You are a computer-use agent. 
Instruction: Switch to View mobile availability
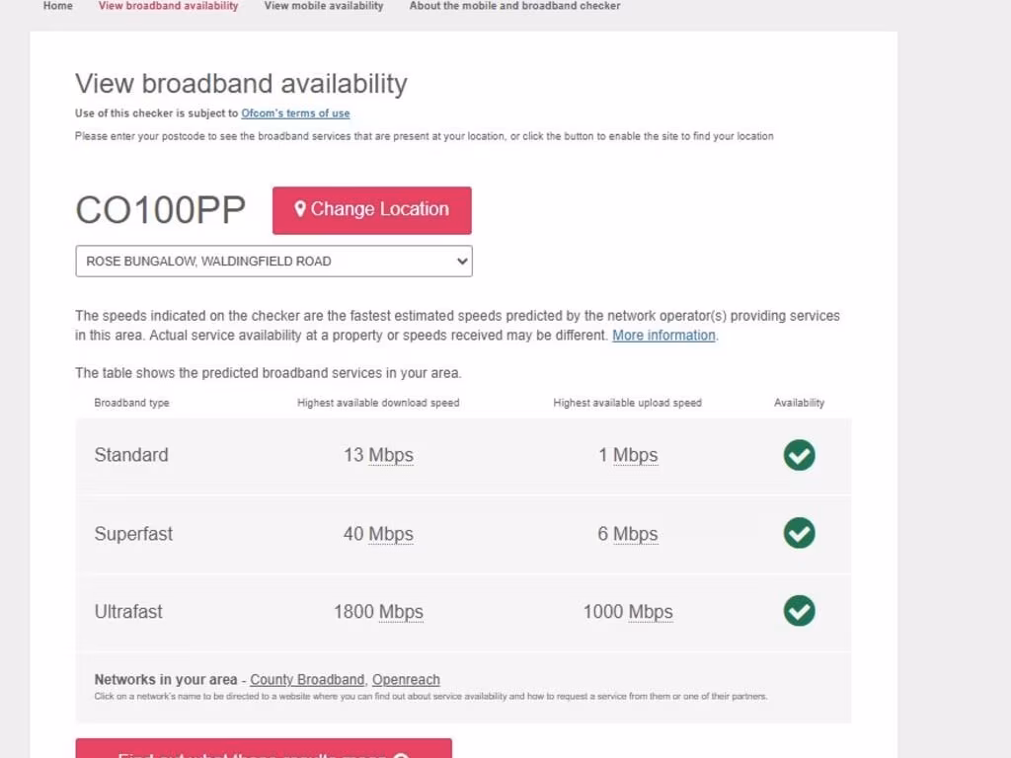[x=324, y=6]
